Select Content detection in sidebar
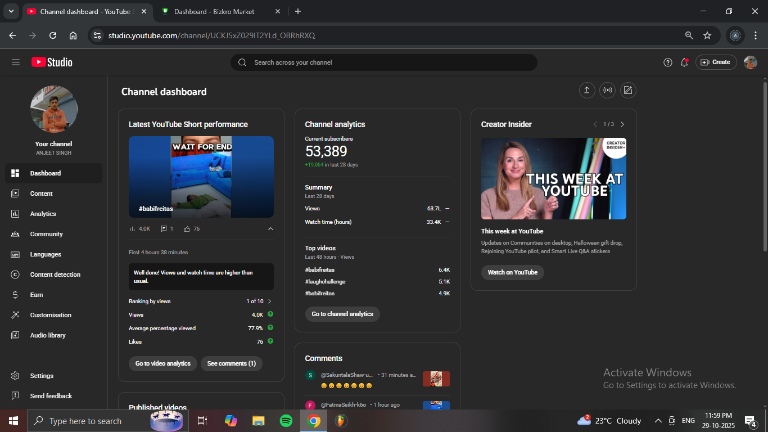 click(55, 274)
